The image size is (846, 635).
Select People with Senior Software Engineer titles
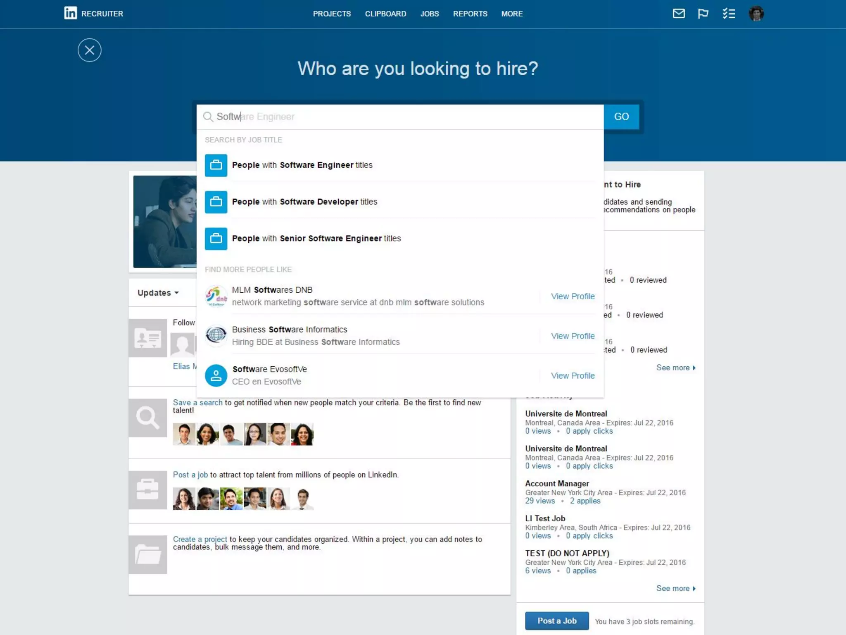(x=400, y=239)
